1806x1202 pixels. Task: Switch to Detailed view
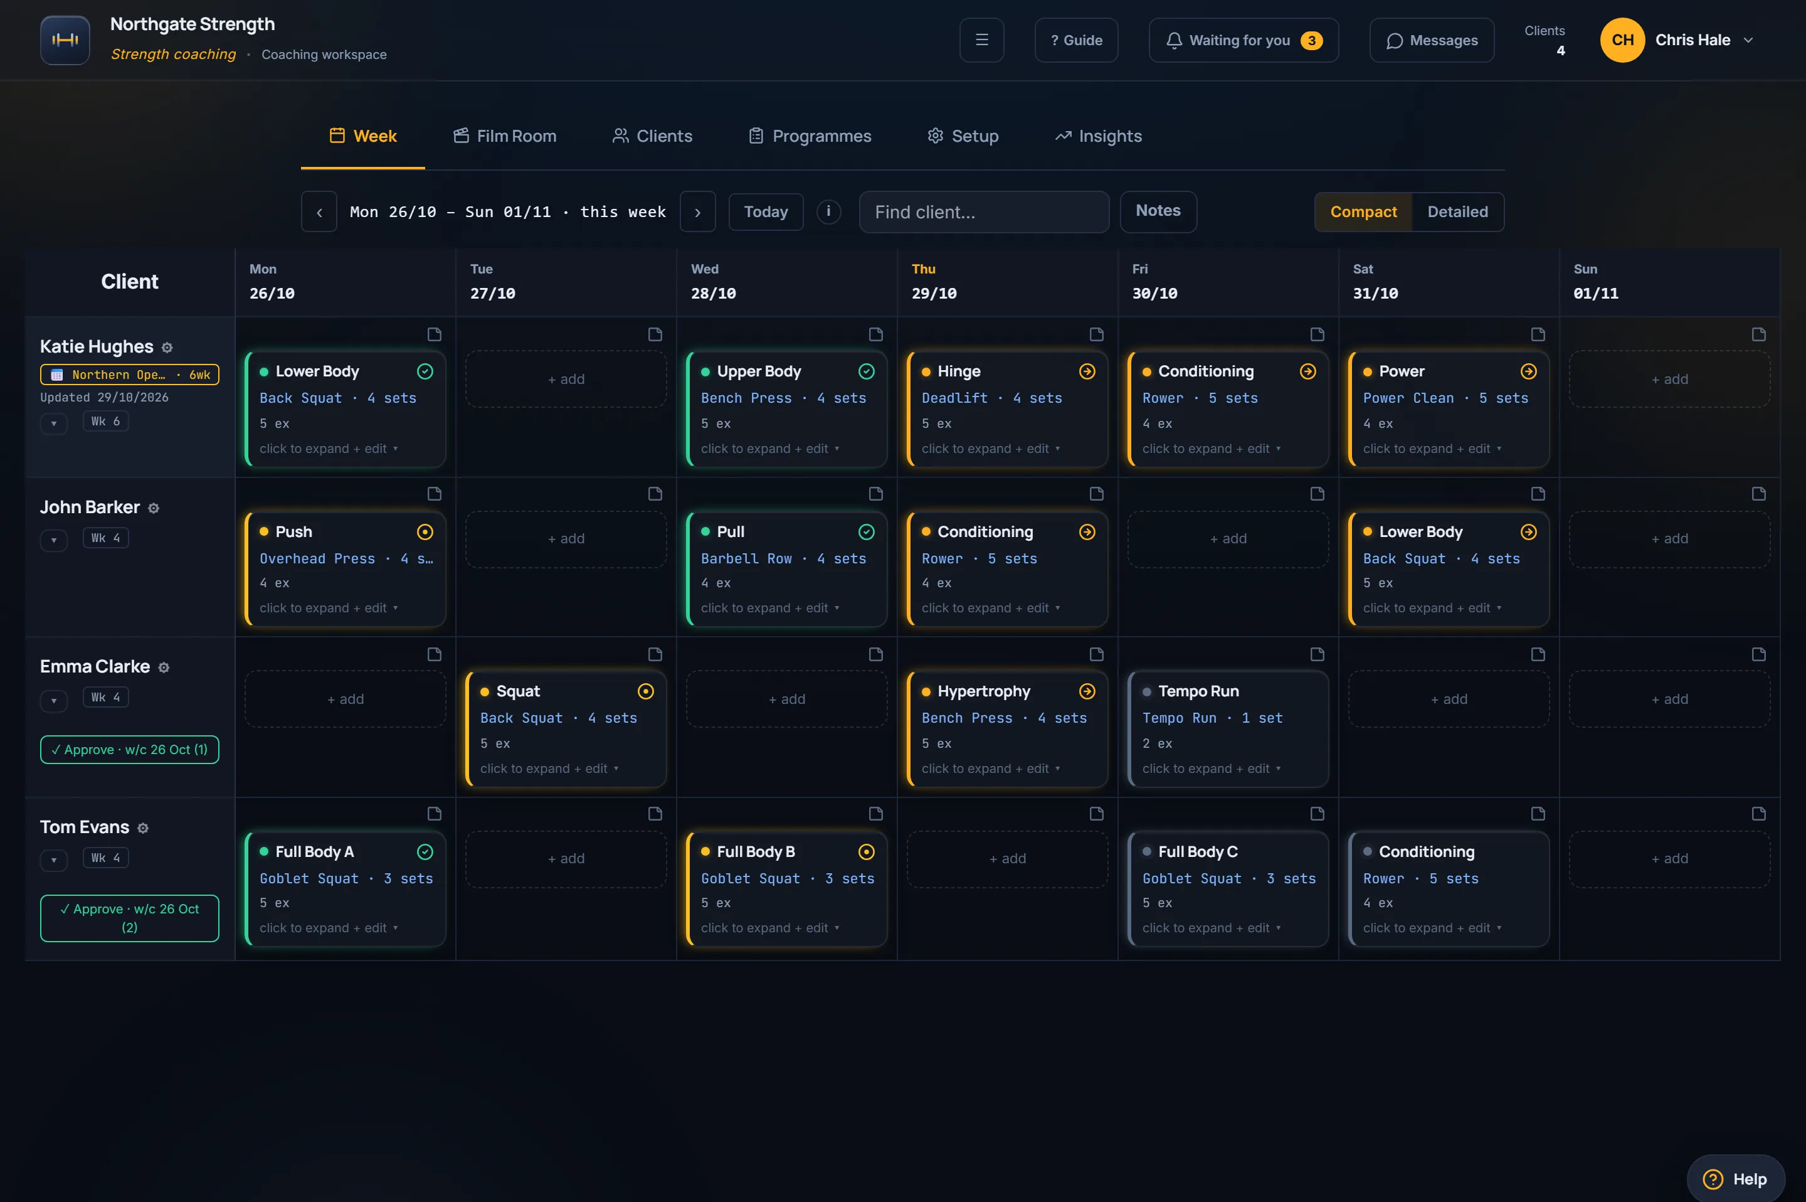pos(1457,211)
